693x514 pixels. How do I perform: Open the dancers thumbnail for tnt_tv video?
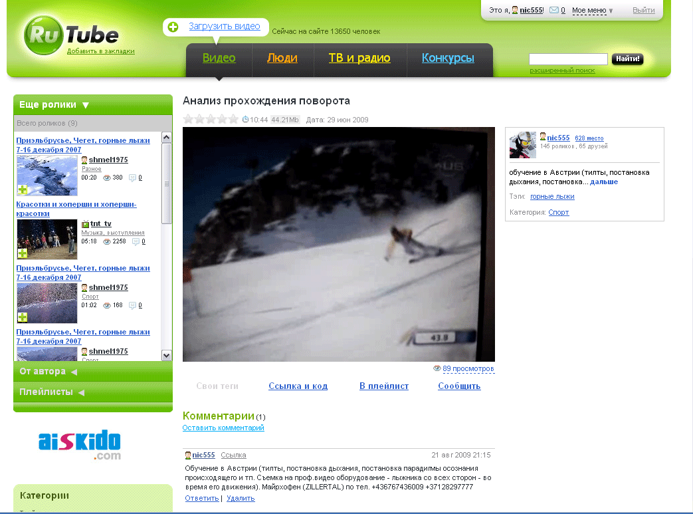click(47, 239)
